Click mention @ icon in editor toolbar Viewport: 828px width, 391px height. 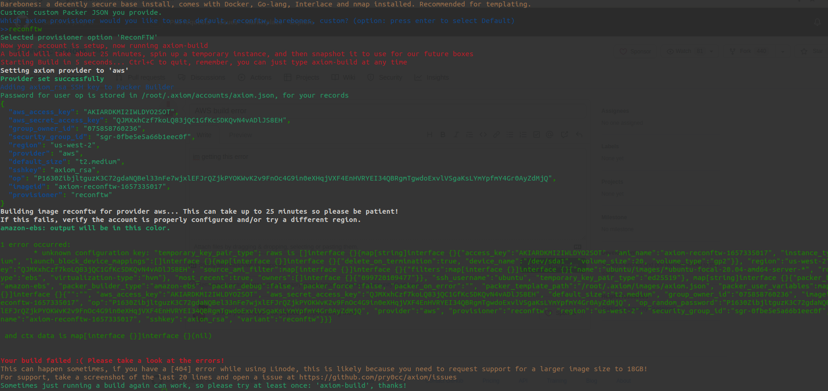[x=550, y=134]
